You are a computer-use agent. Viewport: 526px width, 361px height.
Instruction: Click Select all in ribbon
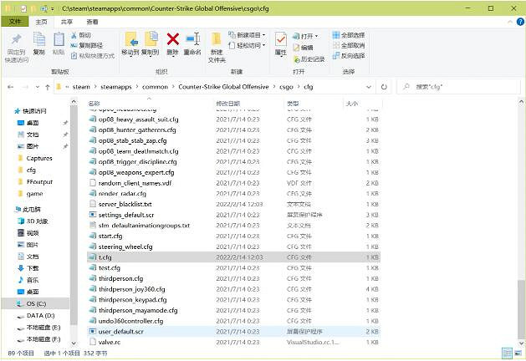[349, 35]
